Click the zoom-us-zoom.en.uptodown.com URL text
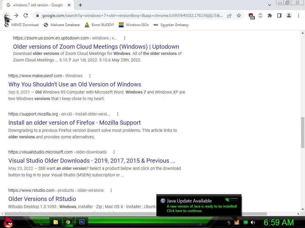Screen dimensions: 305x228 point(51,38)
